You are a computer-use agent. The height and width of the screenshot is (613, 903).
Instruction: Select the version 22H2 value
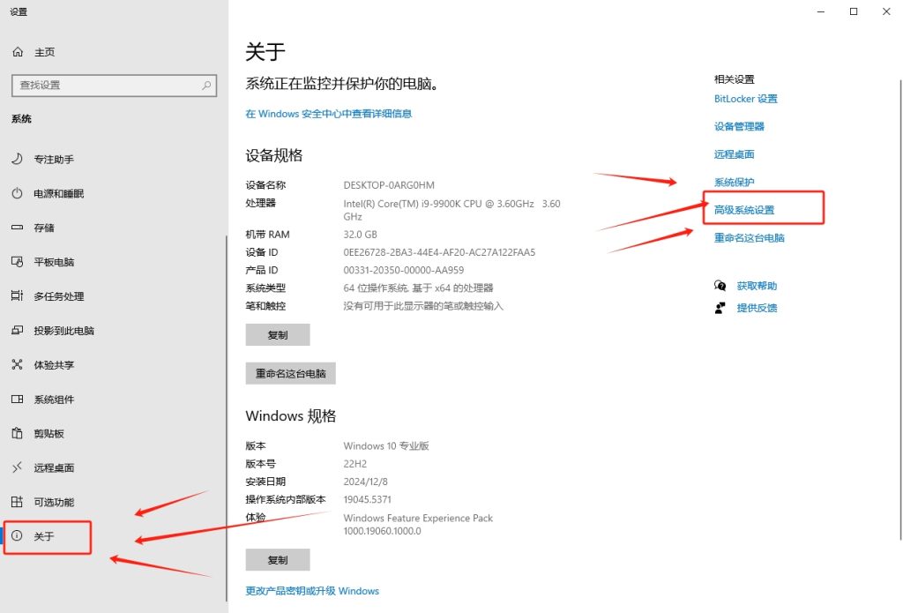pyautogui.click(x=354, y=464)
